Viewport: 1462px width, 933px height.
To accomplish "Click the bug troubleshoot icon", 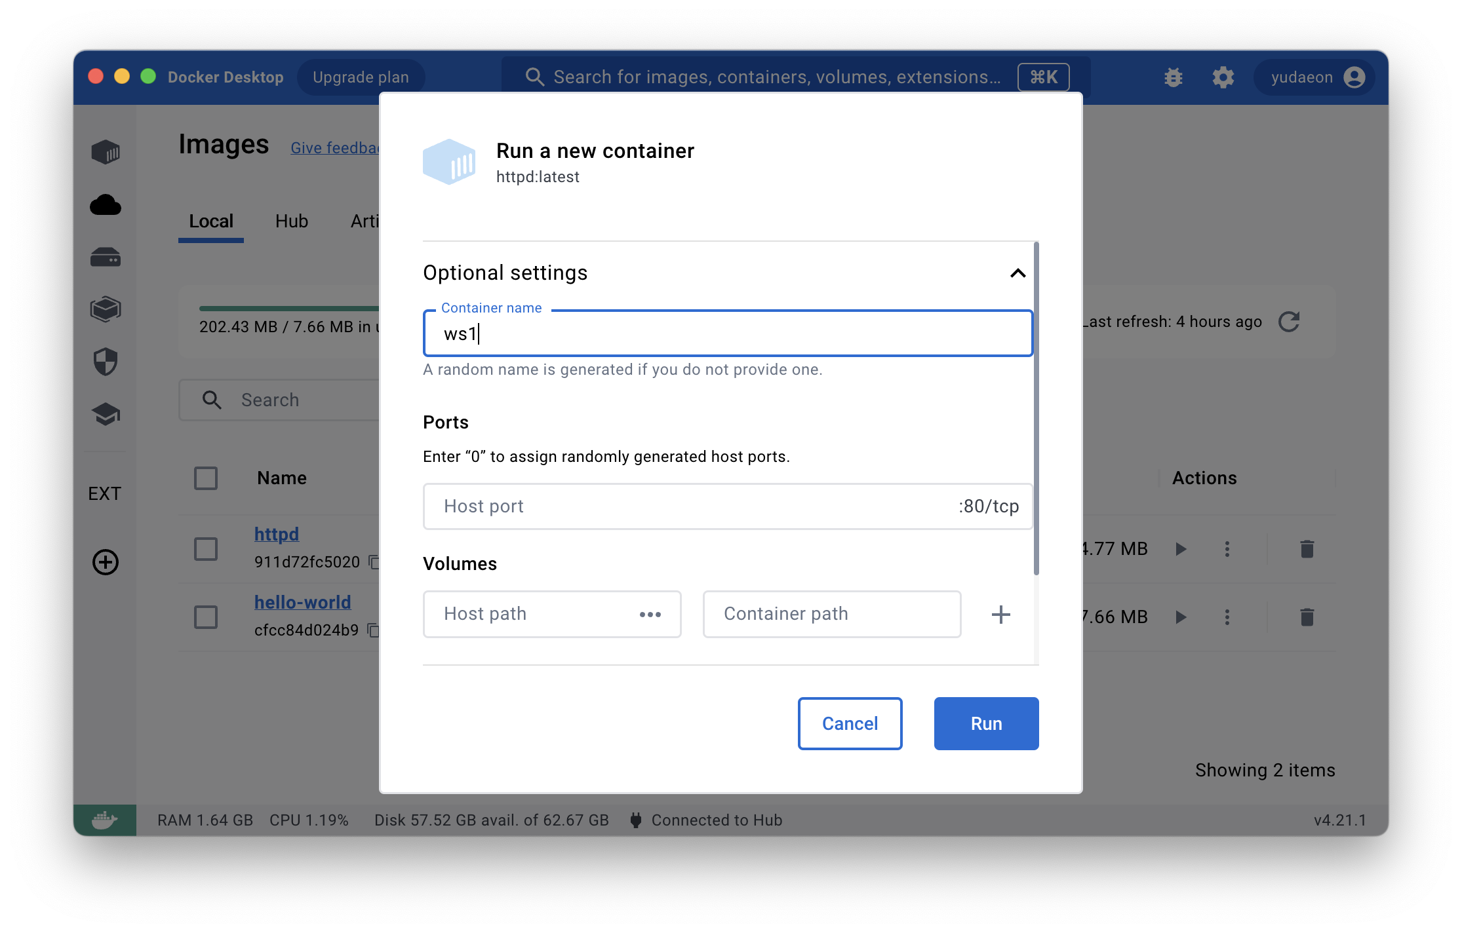I will click(1174, 77).
